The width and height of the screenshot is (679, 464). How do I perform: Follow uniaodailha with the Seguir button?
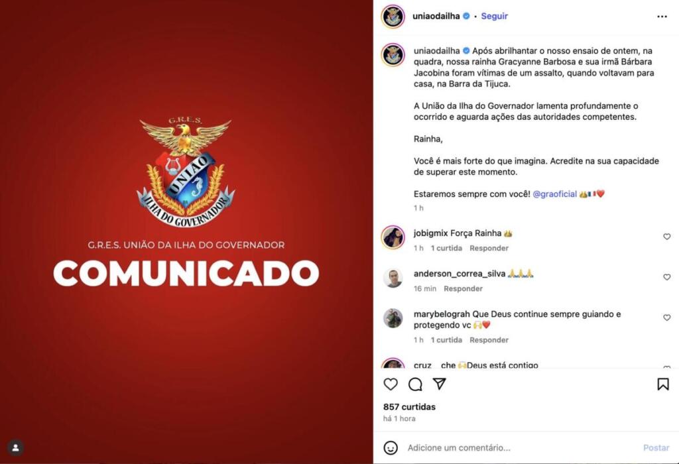(x=494, y=16)
